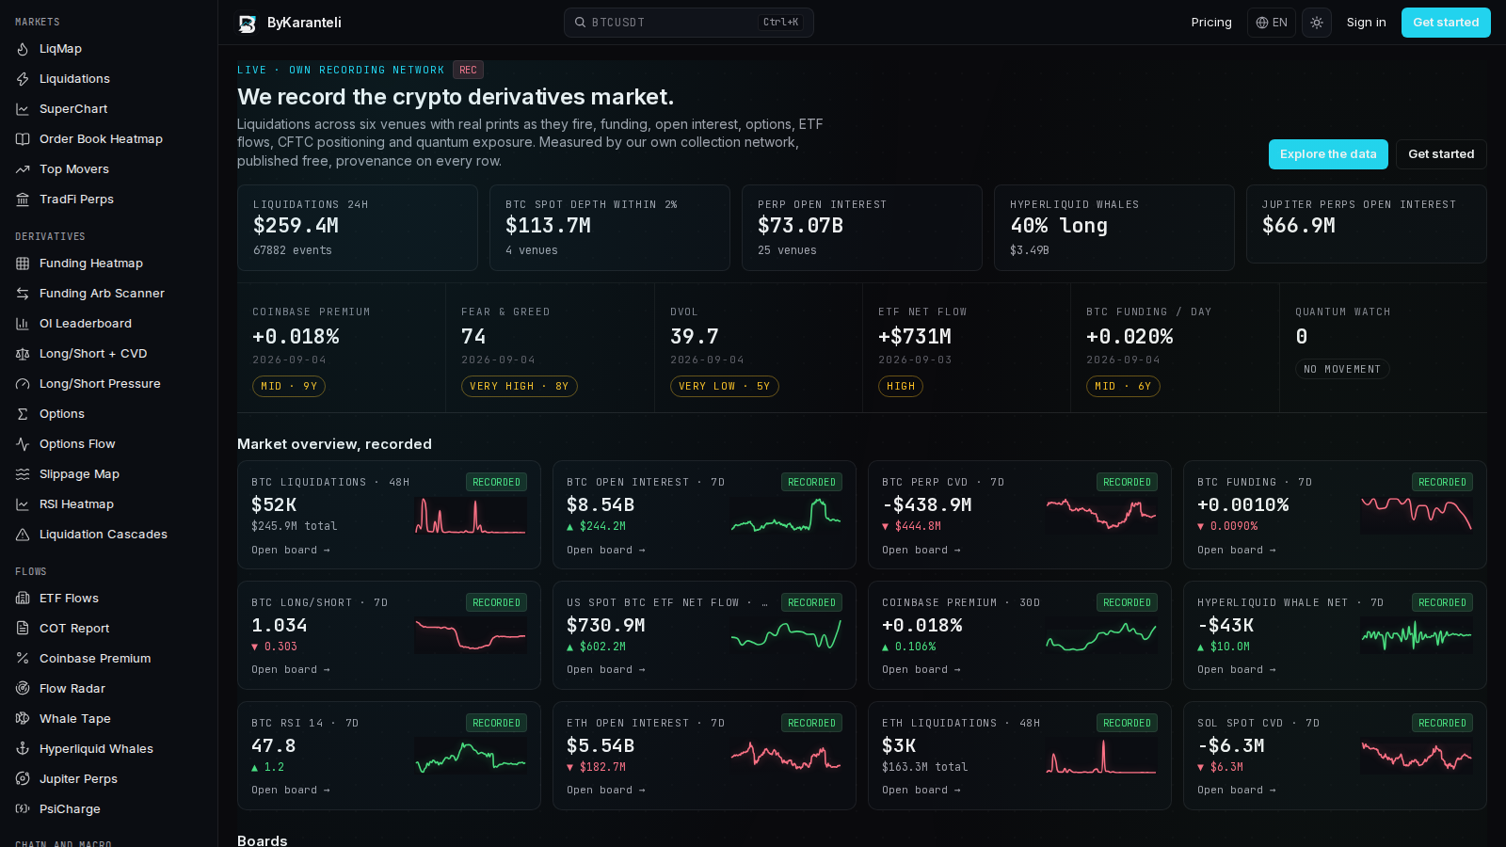Click the ByKaranteli logo icon

pyautogui.click(x=248, y=24)
